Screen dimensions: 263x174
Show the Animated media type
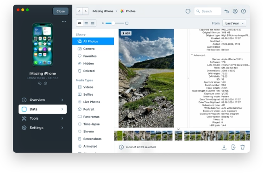pos(93,146)
